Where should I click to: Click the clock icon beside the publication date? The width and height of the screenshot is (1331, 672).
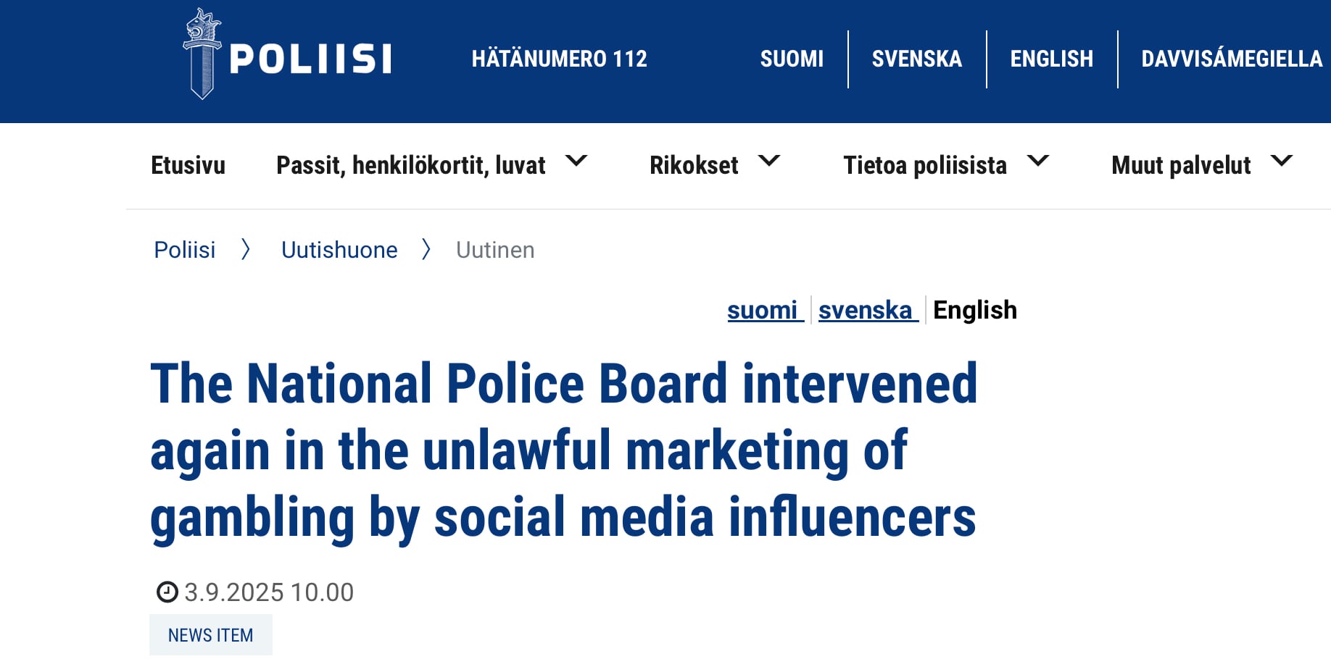(x=167, y=592)
